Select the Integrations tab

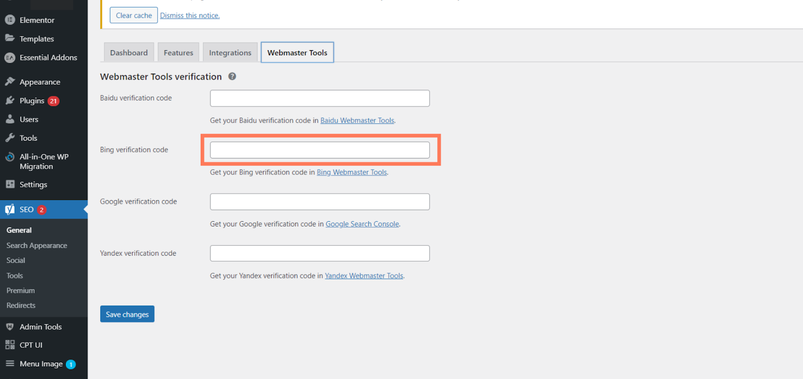pyautogui.click(x=230, y=53)
